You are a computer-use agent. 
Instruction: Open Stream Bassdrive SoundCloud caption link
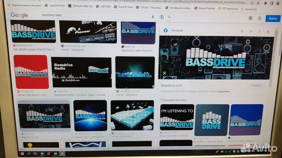coord(32,95)
